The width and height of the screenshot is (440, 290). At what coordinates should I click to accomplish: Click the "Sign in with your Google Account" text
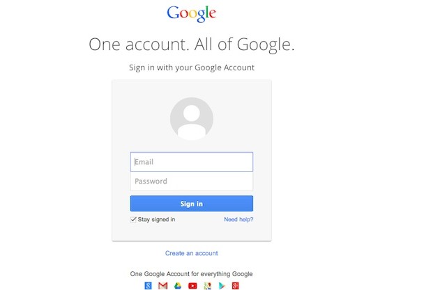pos(192,67)
